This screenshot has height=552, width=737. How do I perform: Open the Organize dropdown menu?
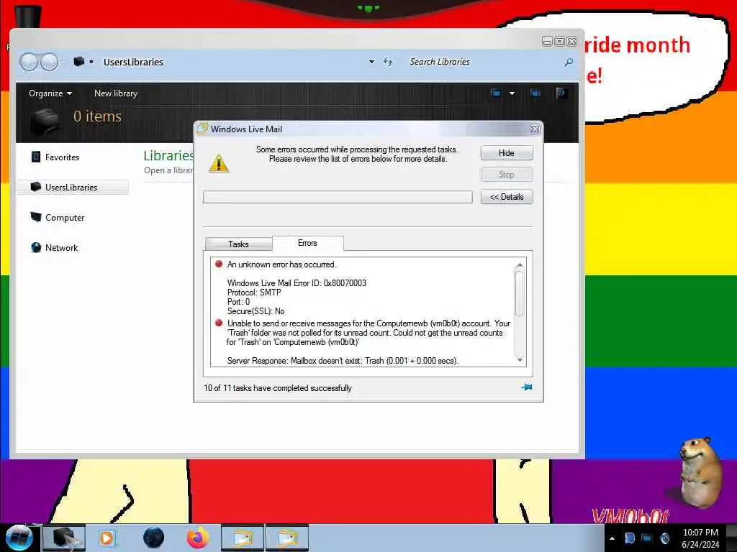coord(50,93)
